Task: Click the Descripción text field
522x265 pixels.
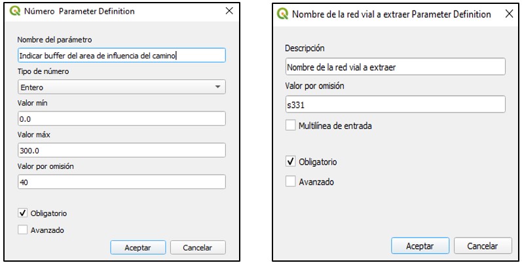Action: tap(396, 67)
